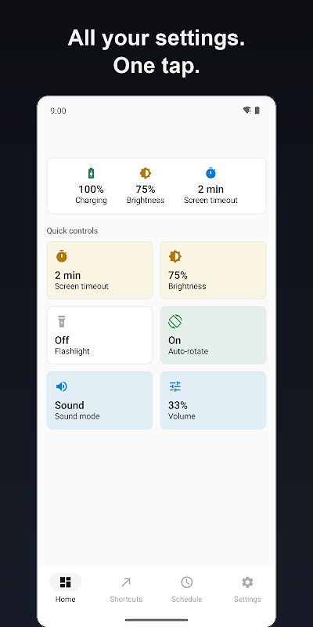Tap the 100% Charging status text

[x=91, y=194]
